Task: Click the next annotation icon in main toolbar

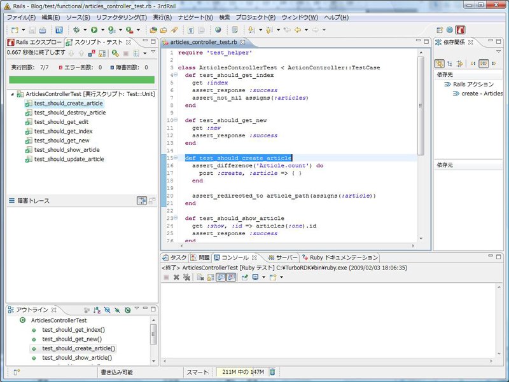Action: click(251, 30)
